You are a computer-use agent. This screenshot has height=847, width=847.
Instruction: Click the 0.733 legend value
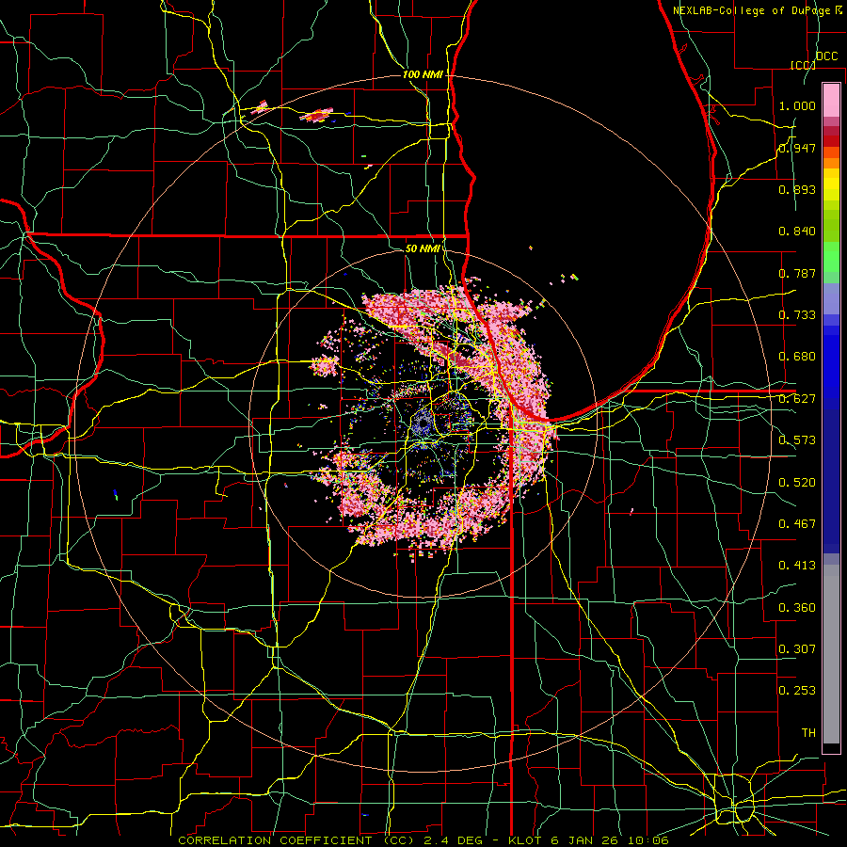click(797, 315)
